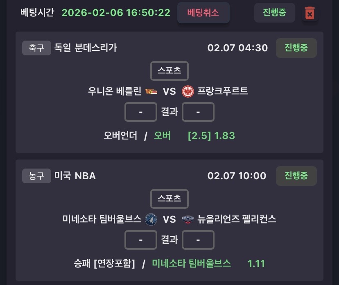
Task: Click the red trash delete icon
Action: [310, 14]
